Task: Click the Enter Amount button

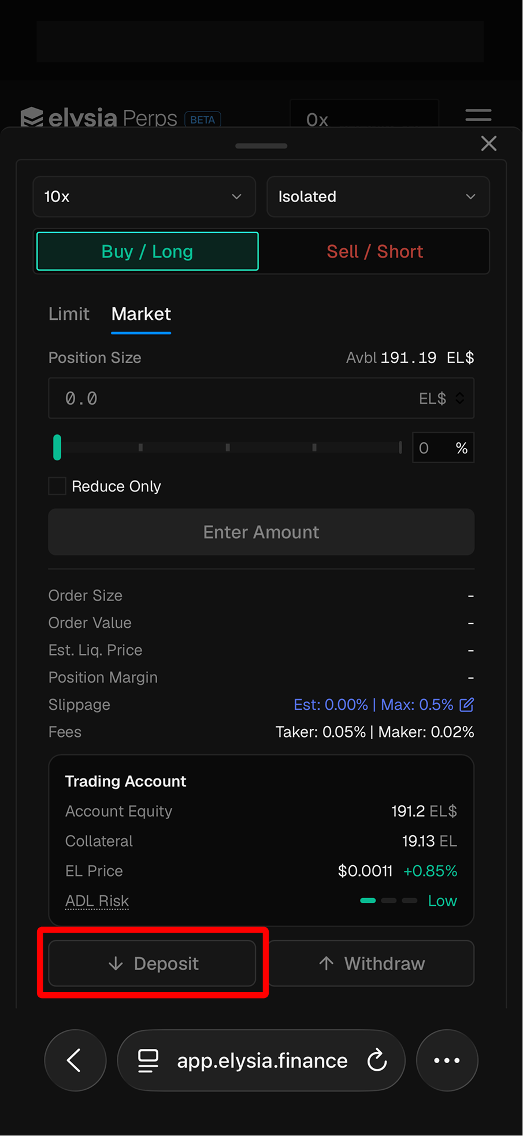Action: [261, 532]
